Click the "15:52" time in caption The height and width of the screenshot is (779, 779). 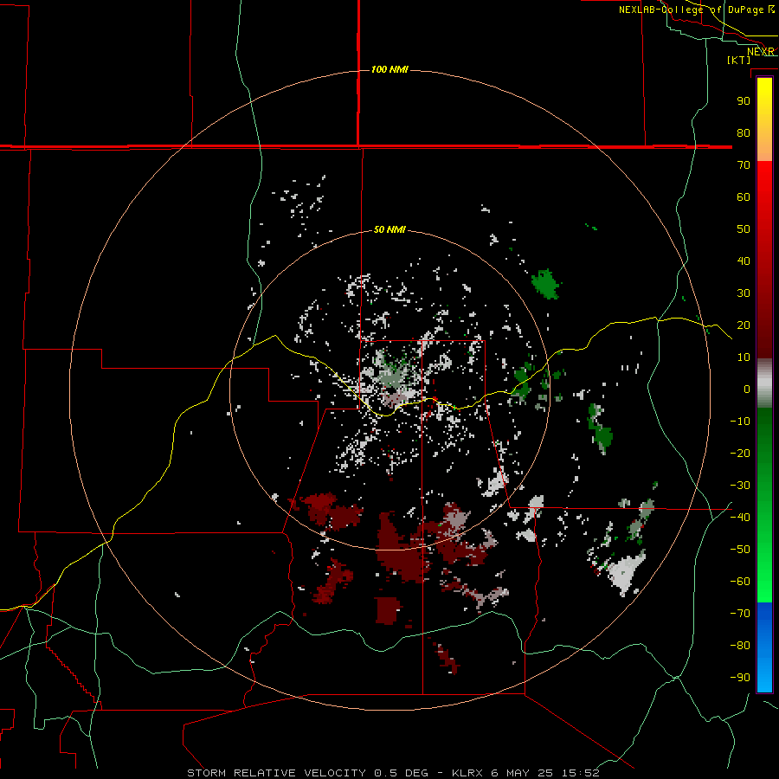(580, 773)
